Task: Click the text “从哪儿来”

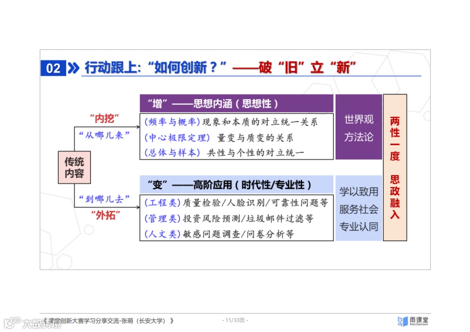Action: [104, 135]
